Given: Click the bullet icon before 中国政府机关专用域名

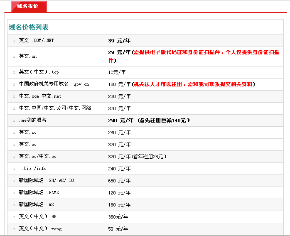Looking at the screenshot, I should [14, 84].
